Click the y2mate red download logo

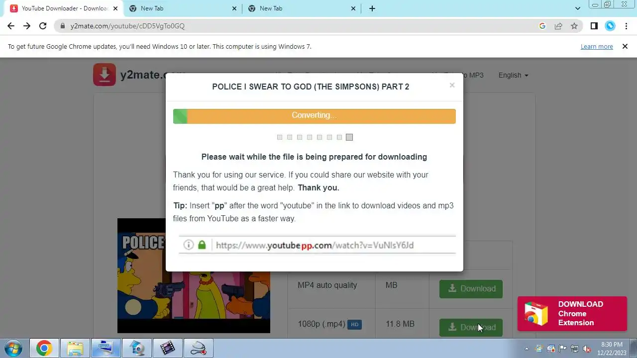105,75
